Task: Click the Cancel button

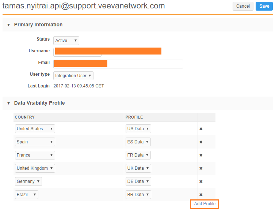Action: pyautogui.click(x=243, y=6)
